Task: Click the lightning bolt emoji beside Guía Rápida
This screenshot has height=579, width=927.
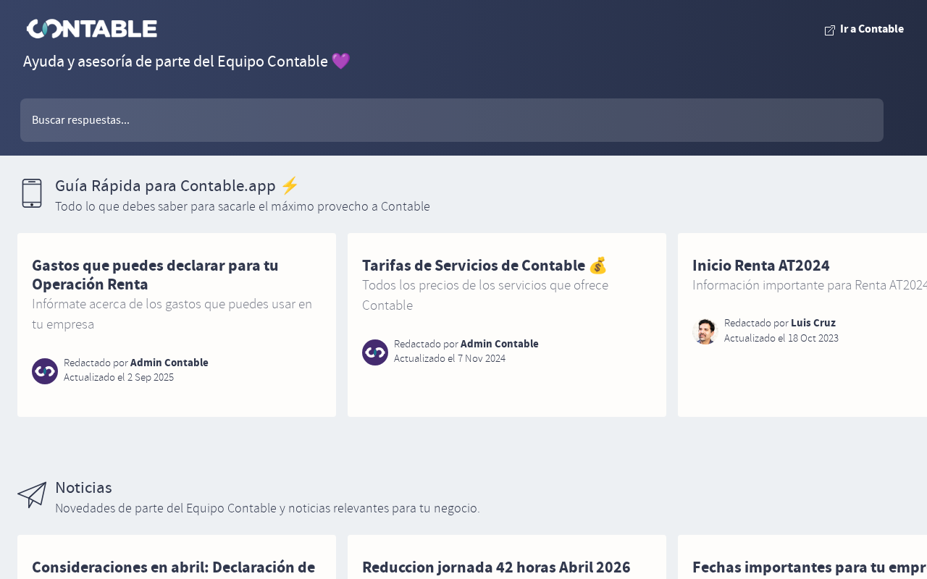Action: coord(290,186)
